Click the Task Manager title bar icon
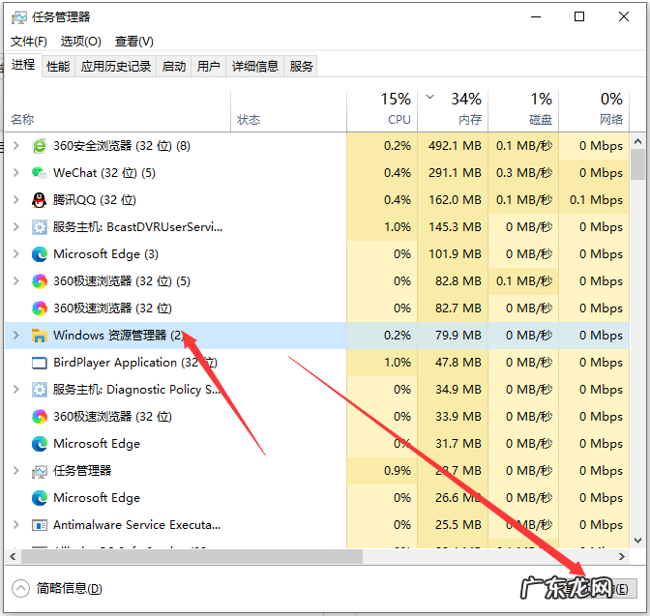 coord(19,17)
